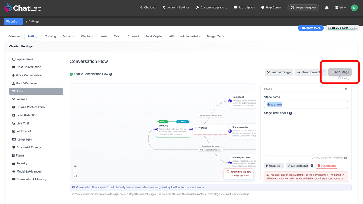The image size is (363, 204).
Task: Close the Stage panel
Action: click(x=346, y=89)
